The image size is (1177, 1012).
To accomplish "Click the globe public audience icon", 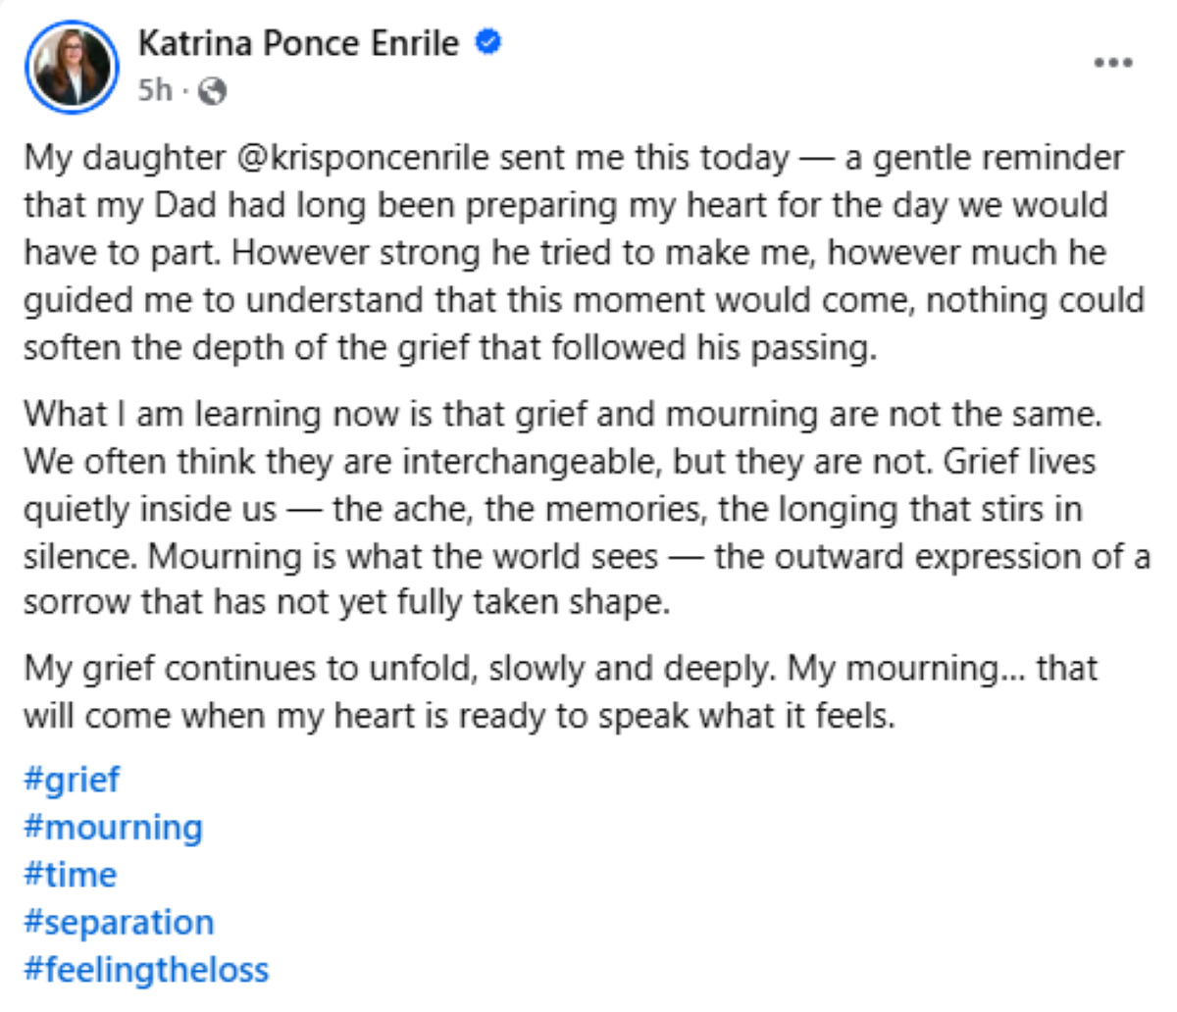I will click(x=212, y=91).
